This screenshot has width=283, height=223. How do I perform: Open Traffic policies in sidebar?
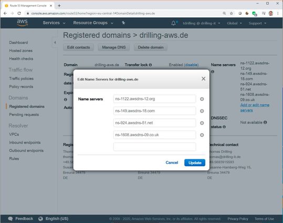point(22,78)
